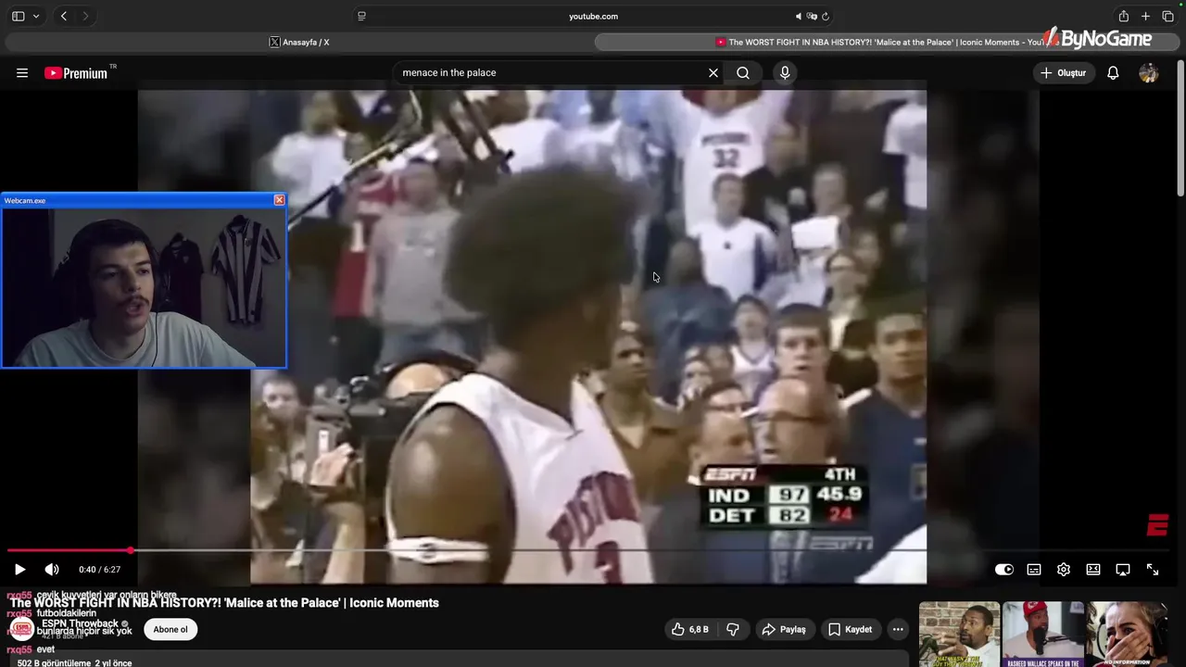Expand the sidebar tab group dropdown
Screen dimensions: 1186x667
pos(36,16)
